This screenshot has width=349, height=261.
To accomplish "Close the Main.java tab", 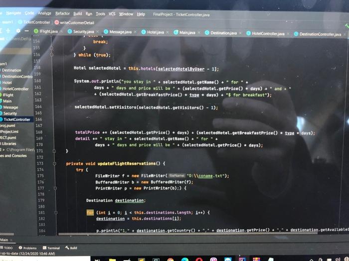I will (x=199, y=33).
